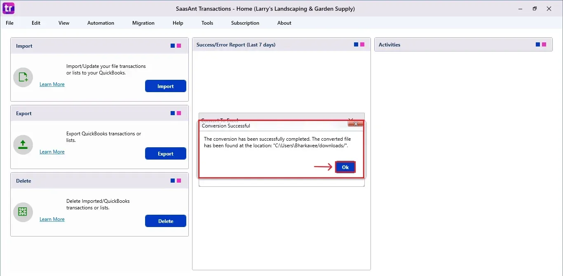Open the Migration menu
The height and width of the screenshot is (276, 563).
click(x=143, y=23)
